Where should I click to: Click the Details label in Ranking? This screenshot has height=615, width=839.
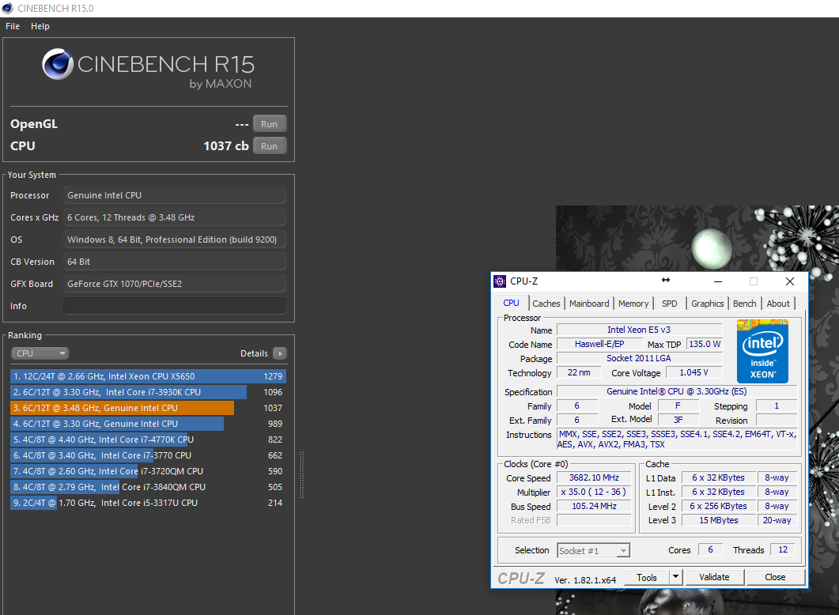click(254, 353)
